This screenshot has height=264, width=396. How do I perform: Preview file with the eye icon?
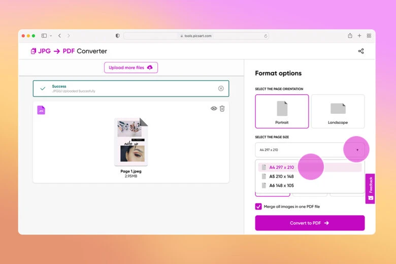[x=214, y=109]
